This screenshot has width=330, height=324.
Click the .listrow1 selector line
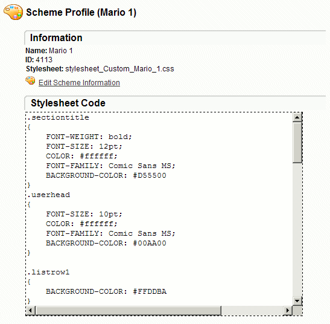pos(49,272)
